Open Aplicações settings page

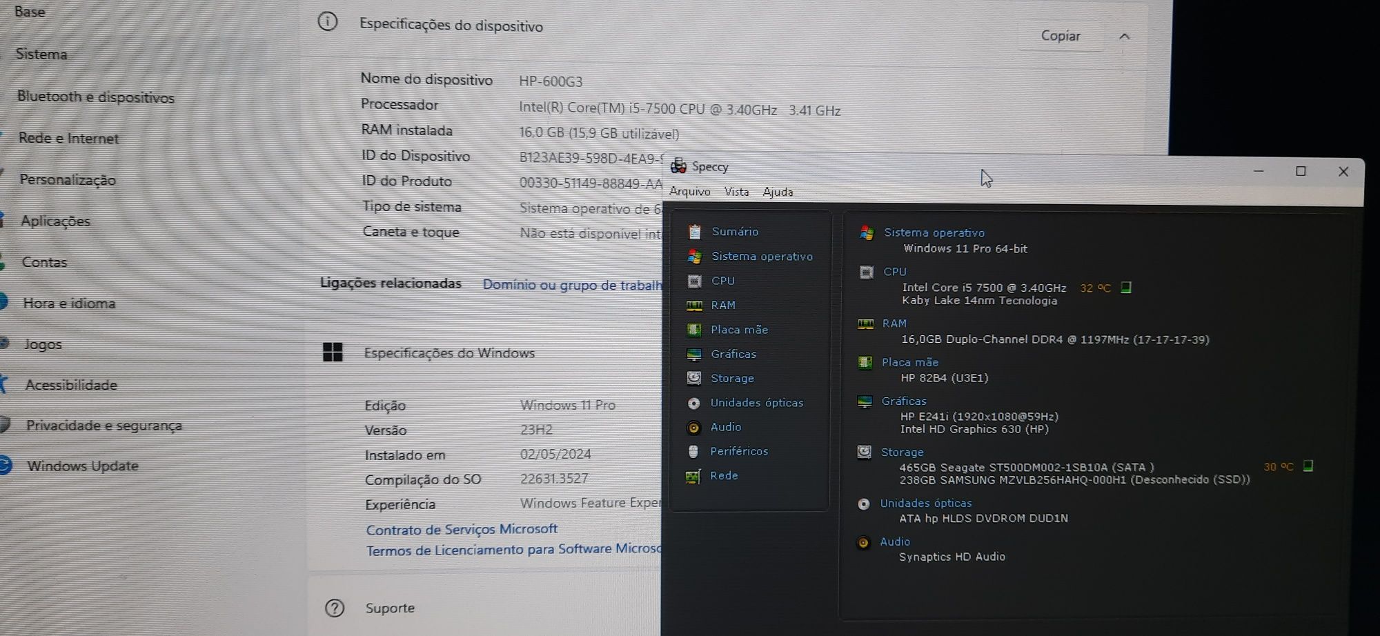(55, 221)
